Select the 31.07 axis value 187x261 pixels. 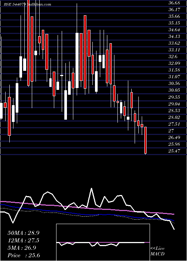point(174,77)
